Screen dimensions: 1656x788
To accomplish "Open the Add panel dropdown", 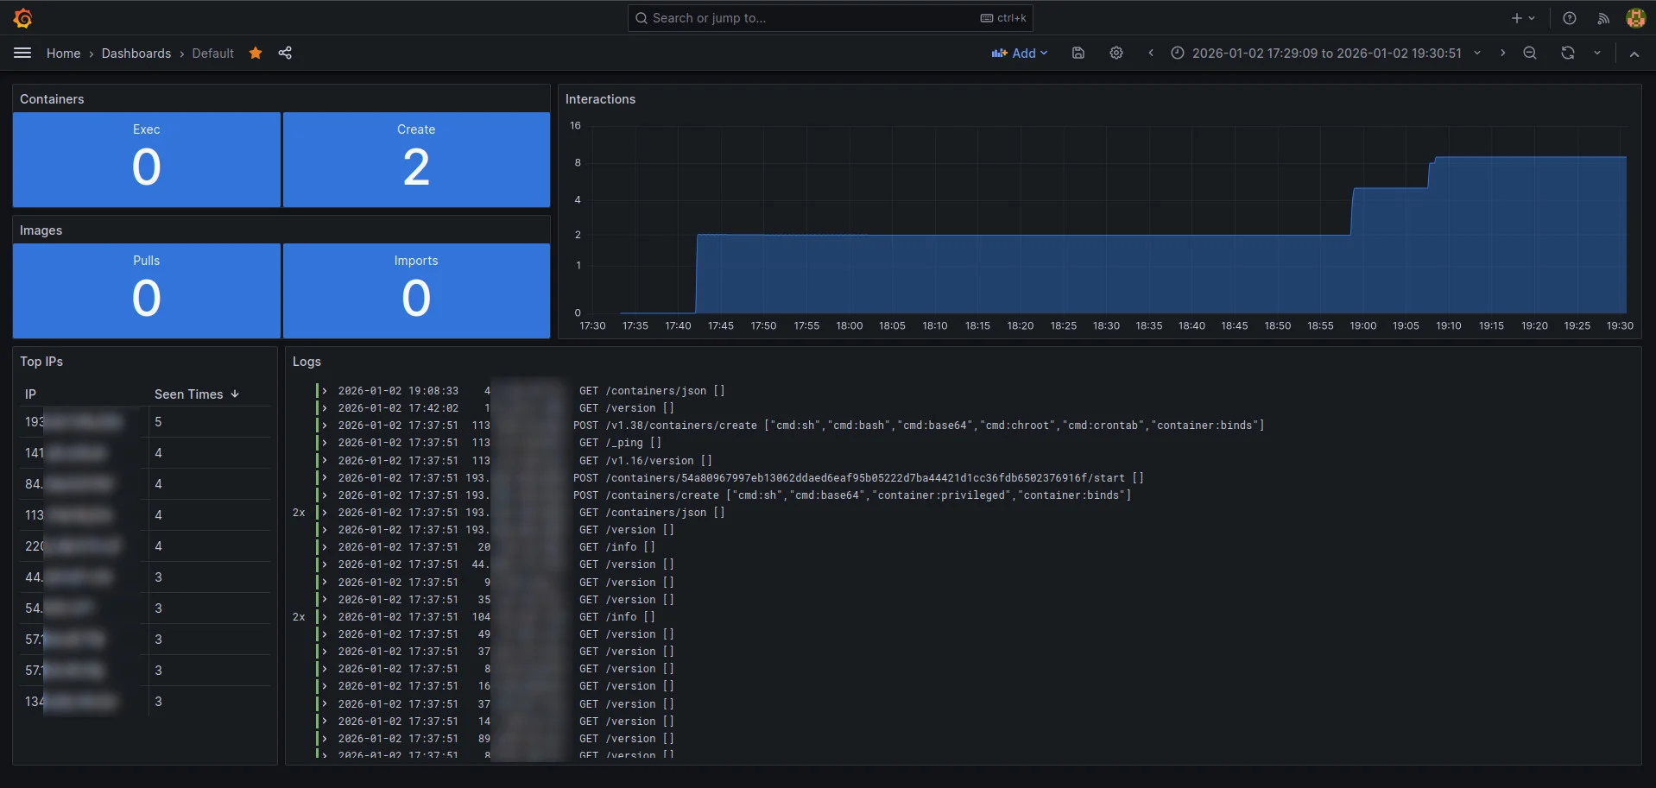I will coord(1020,53).
